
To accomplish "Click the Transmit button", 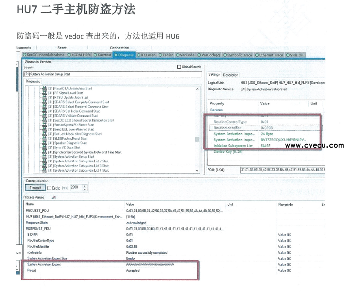I will 35,188.
